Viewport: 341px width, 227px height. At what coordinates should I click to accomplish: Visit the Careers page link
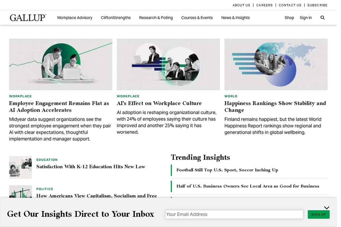coord(265,5)
